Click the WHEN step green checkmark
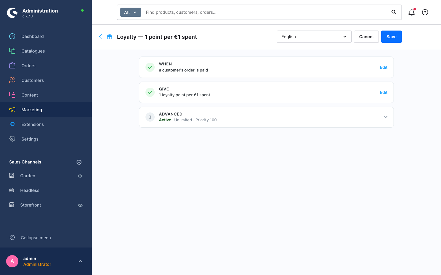The width and height of the screenshot is (441, 275). [x=150, y=67]
